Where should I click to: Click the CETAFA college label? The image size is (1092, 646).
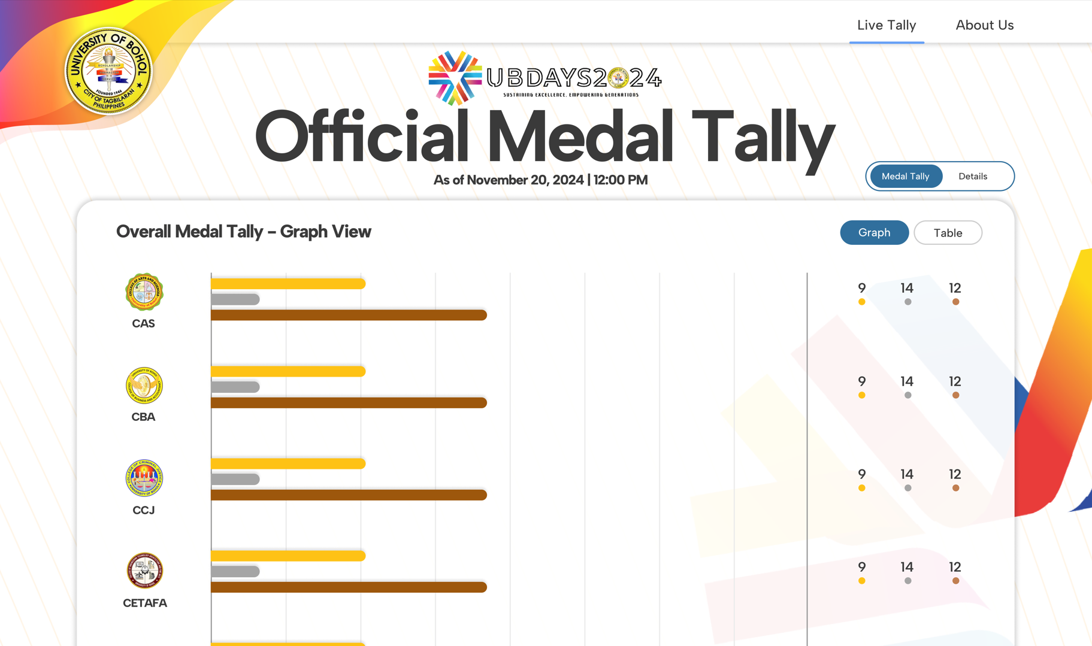(145, 603)
